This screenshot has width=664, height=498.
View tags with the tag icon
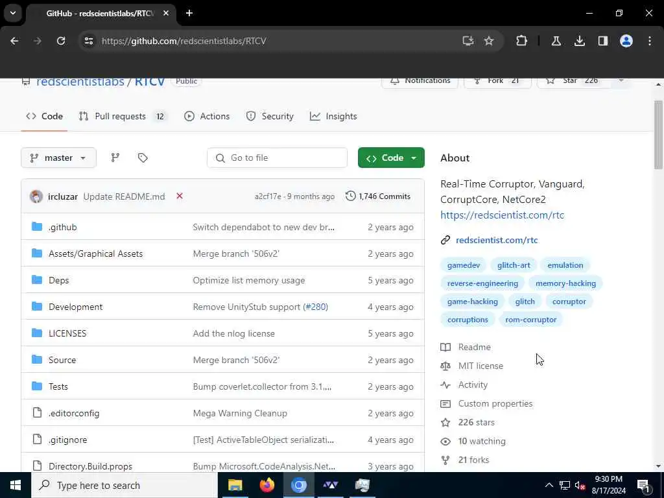point(143,158)
